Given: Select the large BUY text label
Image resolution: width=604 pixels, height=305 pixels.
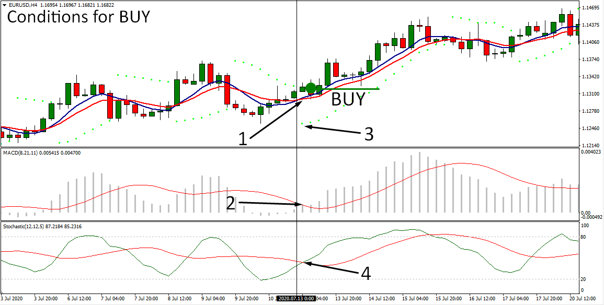Looking at the screenshot, I should (348, 100).
